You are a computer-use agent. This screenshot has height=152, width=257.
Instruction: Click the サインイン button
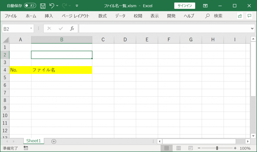(184, 6)
